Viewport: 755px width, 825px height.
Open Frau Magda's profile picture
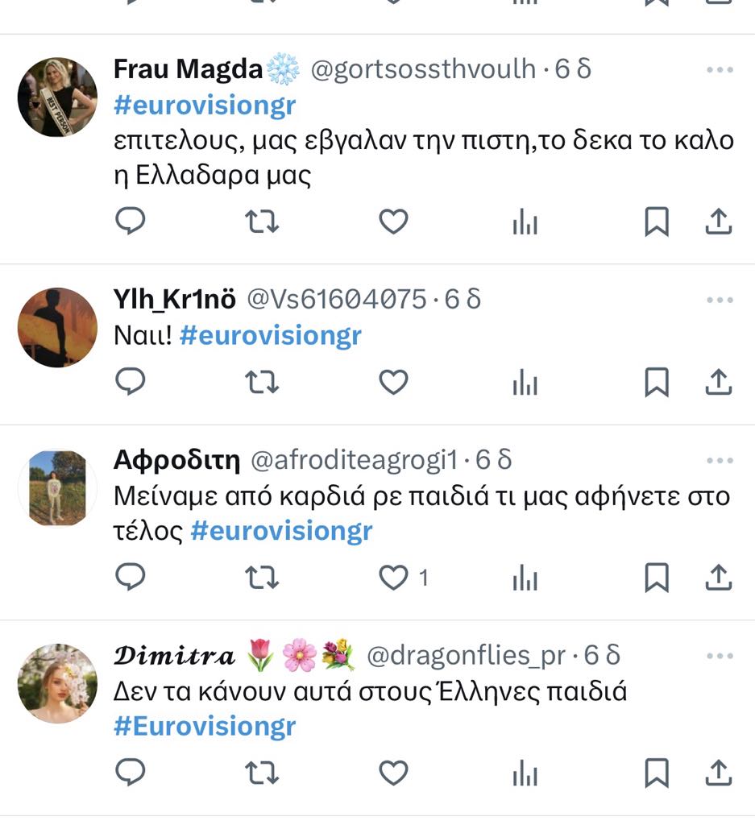[x=57, y=97]
